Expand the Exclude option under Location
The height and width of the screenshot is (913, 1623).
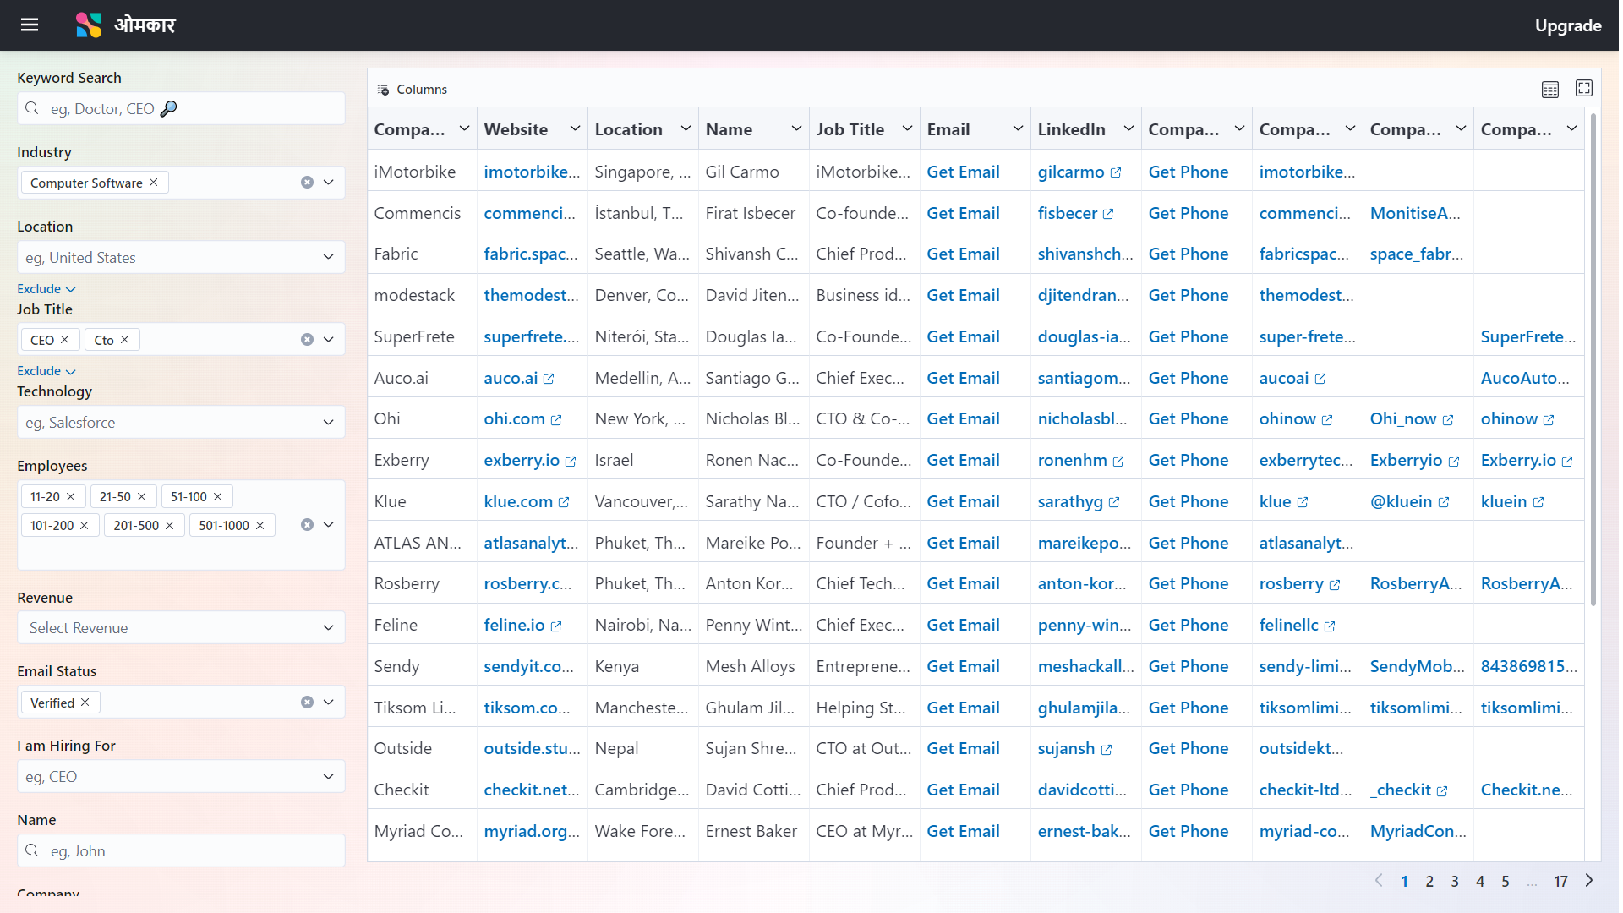point(46,289)
